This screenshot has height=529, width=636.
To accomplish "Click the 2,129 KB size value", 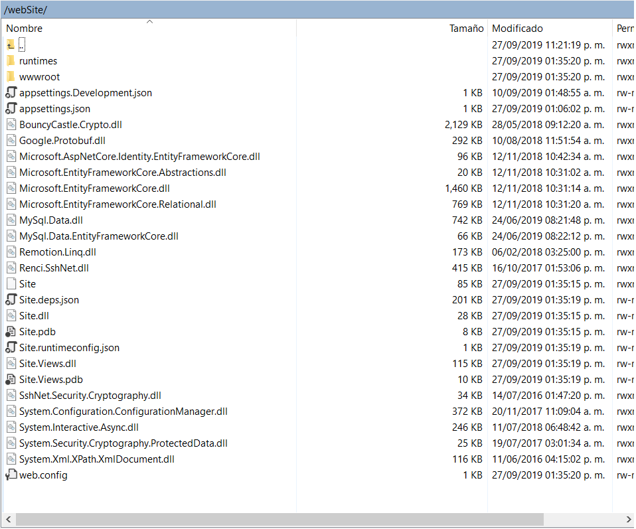I will click(463, 125).
